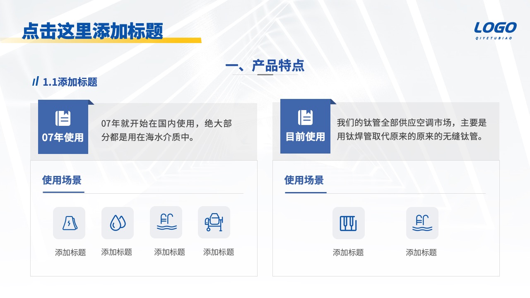Click 添加标题 under left card's pool icon

click(x=169, y=252)
